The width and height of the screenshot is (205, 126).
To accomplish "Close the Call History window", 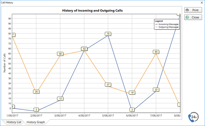I will [x=202, y=3].
